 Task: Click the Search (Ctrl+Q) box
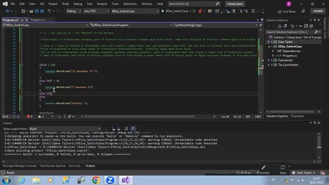tap(194, 4)
